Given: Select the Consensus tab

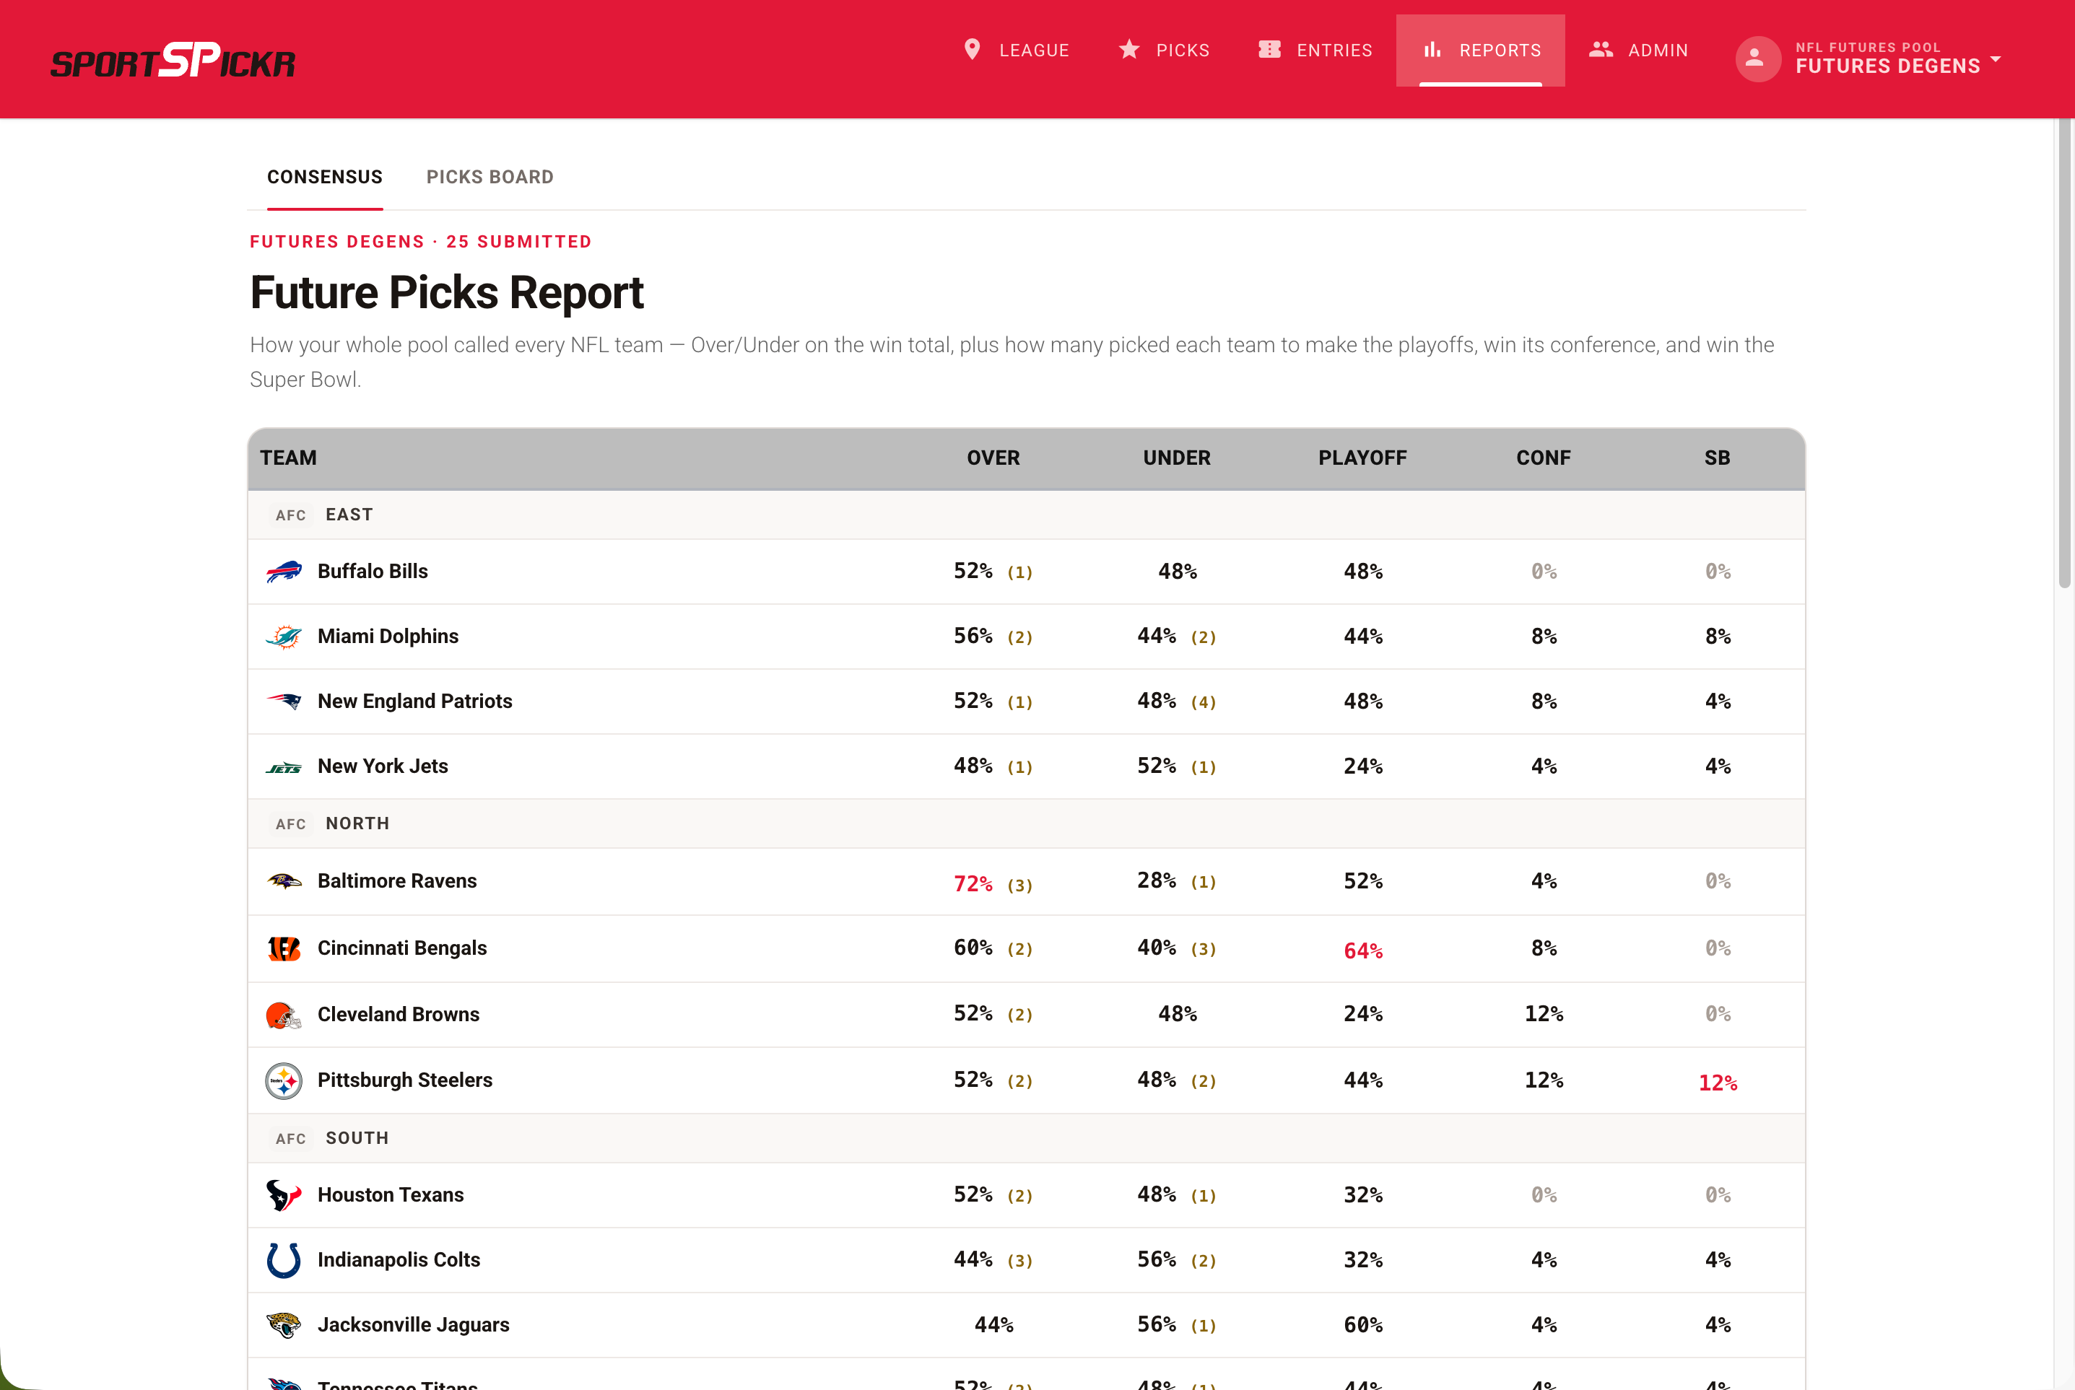Looking at the screenshot, I should click(325, 178).
